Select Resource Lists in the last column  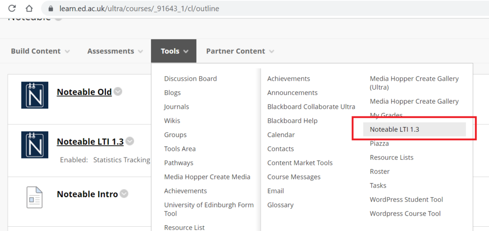pos(392,157)
